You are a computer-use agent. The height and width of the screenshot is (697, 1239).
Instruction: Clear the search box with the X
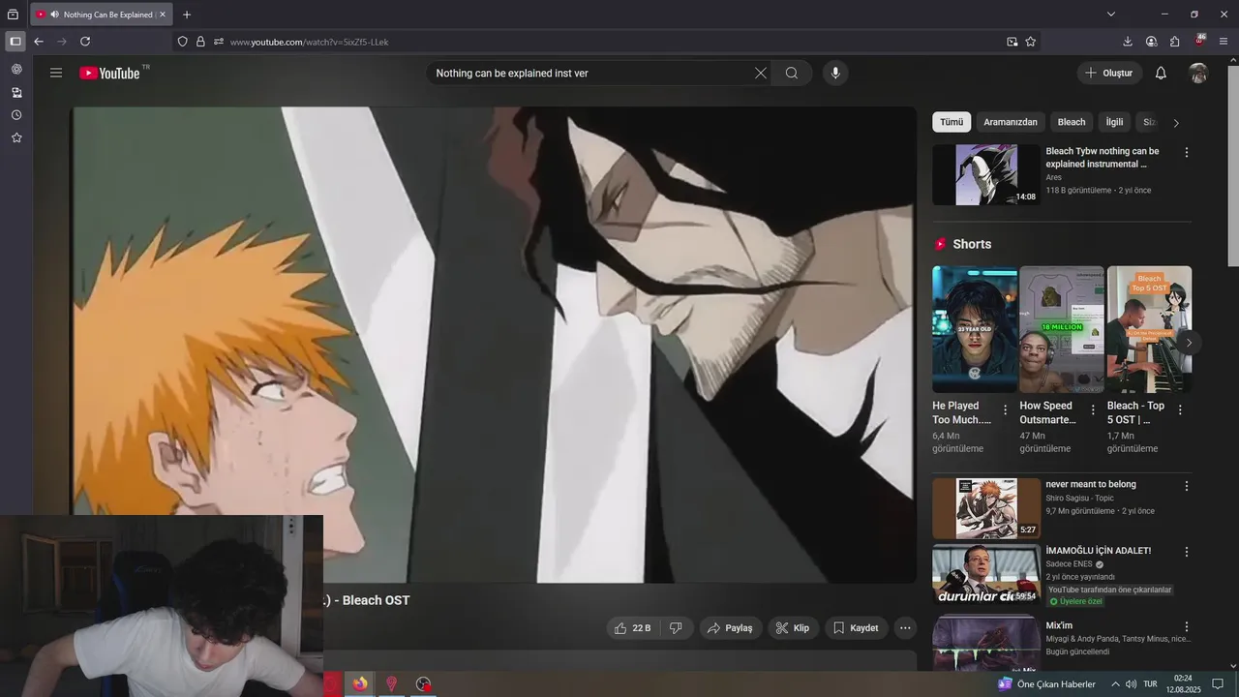point(760,73)
